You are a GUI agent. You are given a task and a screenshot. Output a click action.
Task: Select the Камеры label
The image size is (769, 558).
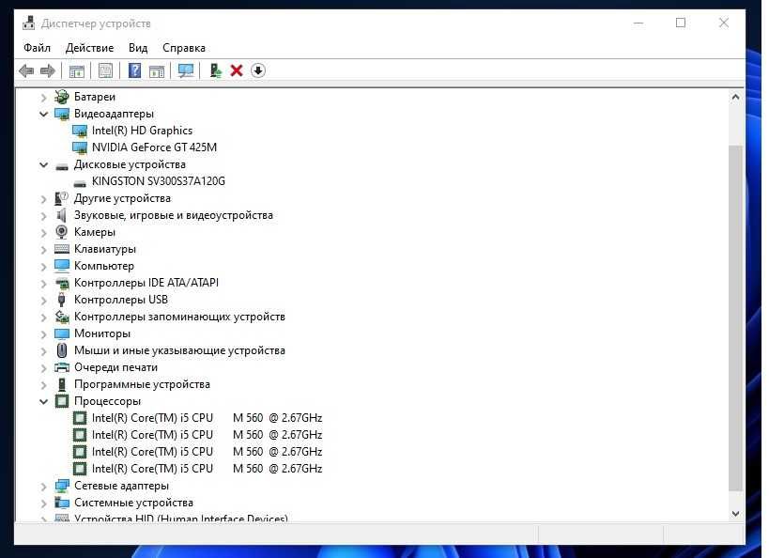pos(95,232)
